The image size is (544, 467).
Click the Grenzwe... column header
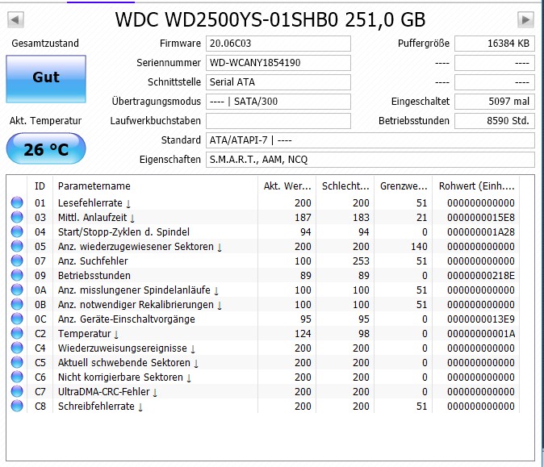click(404, 186)
